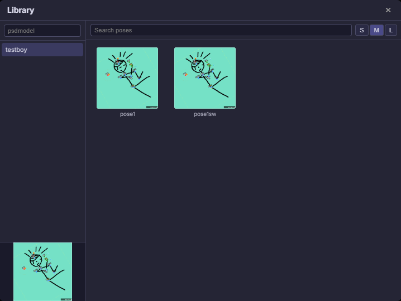Select the testboy model in list
401x301 pixels.
[x=42, y=50]
